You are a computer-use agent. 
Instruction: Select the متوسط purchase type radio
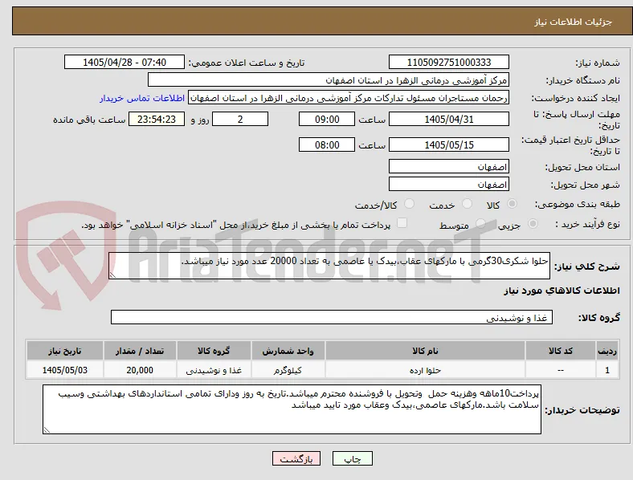[x=480, y=224]
